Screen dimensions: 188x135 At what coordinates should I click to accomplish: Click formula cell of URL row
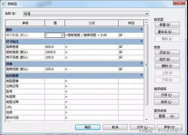(92, 107)
